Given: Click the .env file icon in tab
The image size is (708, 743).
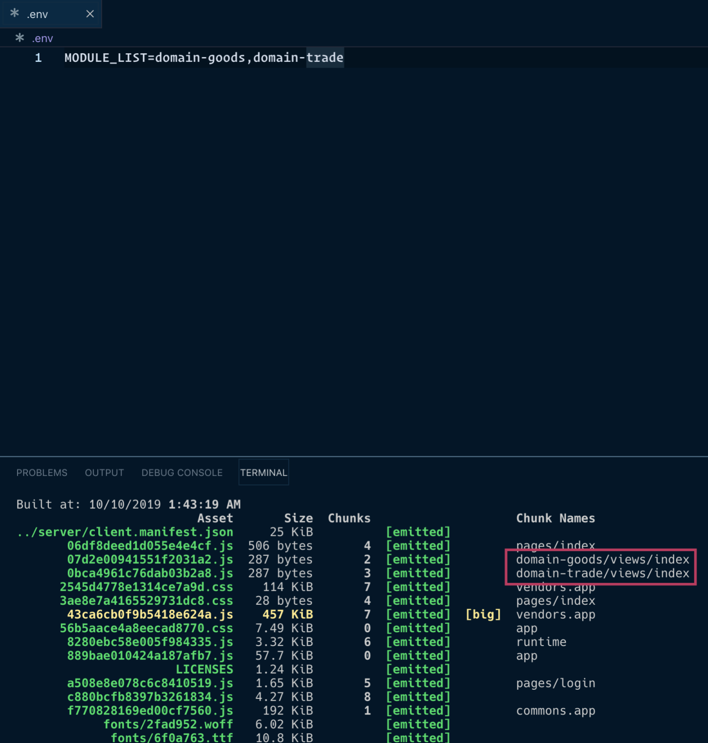Looking at the screenshot, I should pyautogui.click(x=15, y=13).
